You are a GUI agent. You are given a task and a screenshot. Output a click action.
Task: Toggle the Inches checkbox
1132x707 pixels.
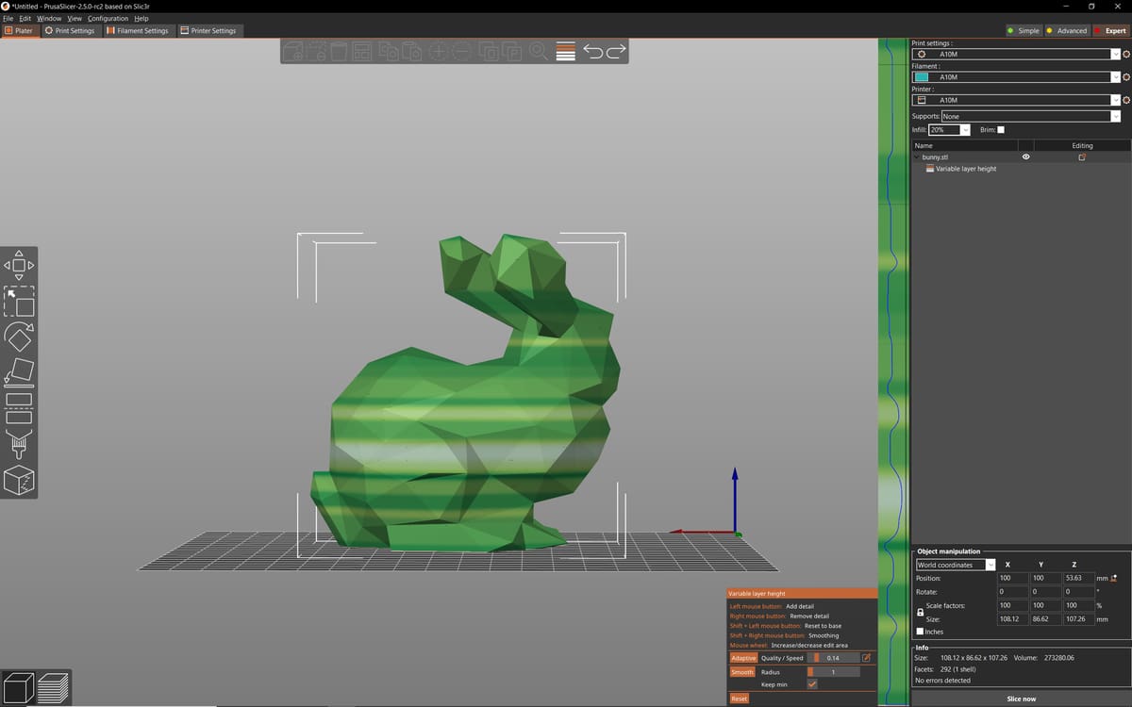[920, 632]
